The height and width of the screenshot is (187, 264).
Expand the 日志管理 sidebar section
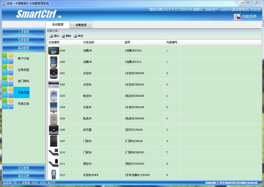point(24,168)
